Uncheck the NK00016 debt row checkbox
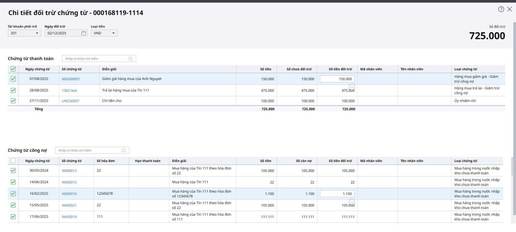Screen dimensions: 516x232 click(13, 194)
